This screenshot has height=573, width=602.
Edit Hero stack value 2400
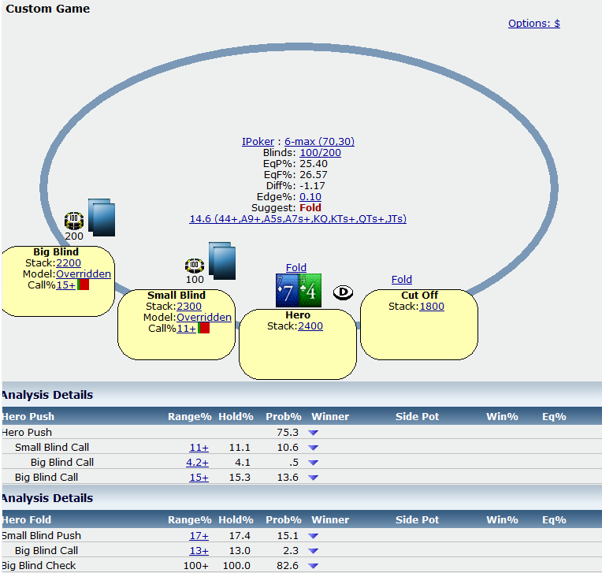pos(310,326)
